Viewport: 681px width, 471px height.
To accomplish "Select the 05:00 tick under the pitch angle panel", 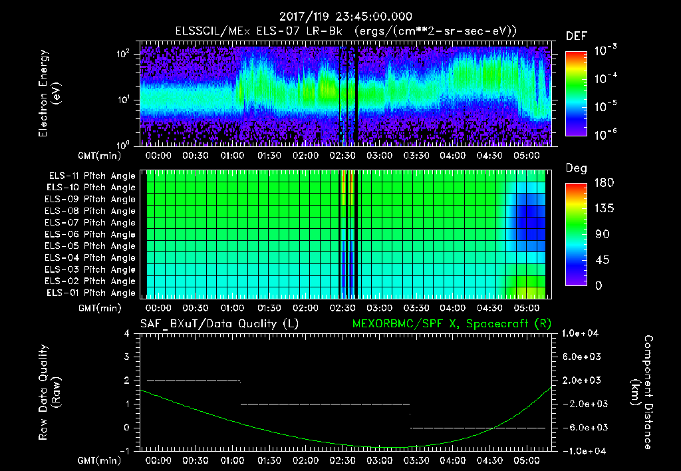I will (527, 309).
